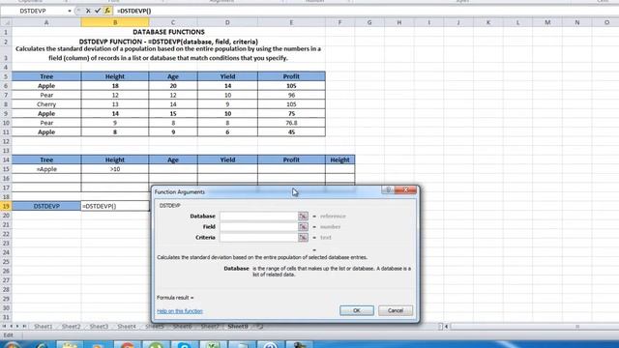Close the Function Arguments dialog

coord(405,190)
